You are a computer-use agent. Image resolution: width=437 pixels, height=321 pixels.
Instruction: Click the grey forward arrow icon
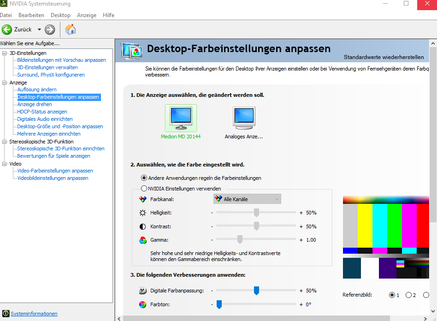click(50, 29)
